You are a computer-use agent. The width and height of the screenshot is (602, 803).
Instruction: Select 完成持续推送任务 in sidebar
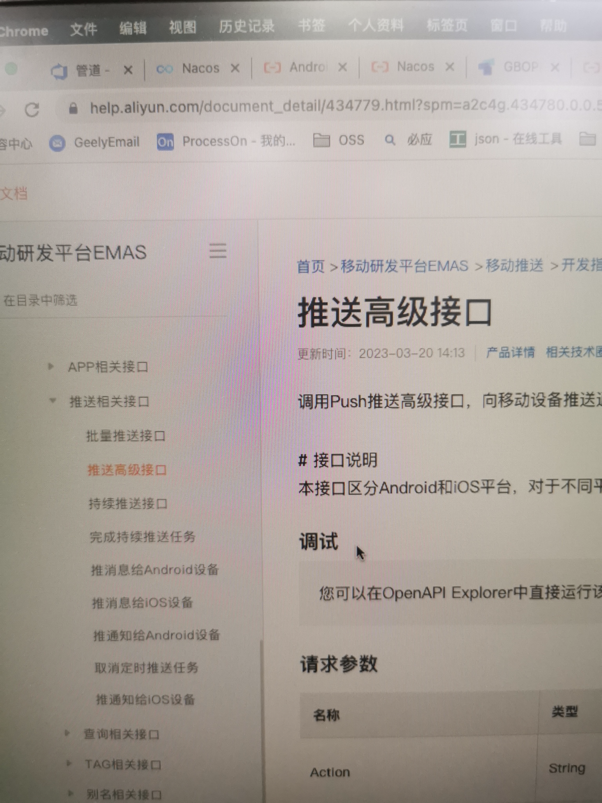143,537
